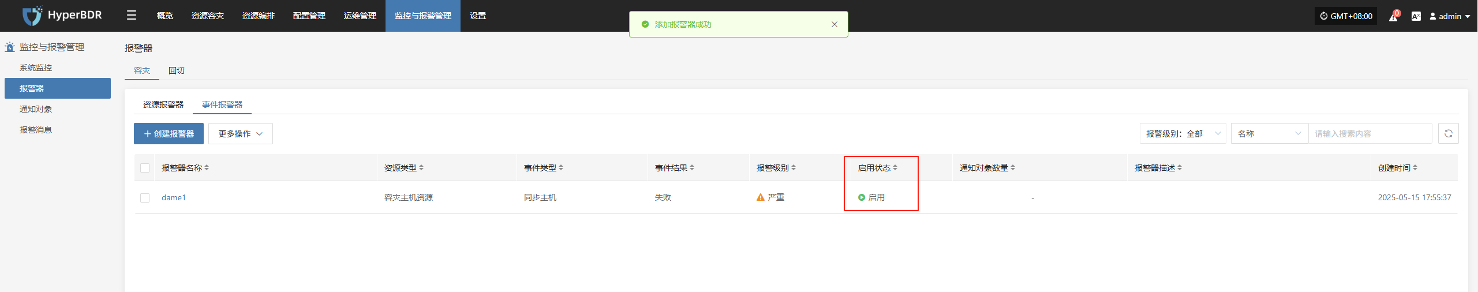Collapse sidebar with hamburger menu icon

point(132,16)
